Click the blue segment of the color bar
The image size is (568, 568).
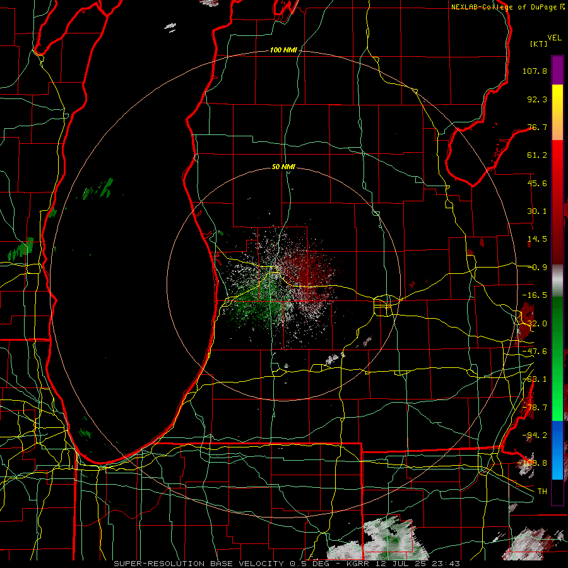pos(557,450)
